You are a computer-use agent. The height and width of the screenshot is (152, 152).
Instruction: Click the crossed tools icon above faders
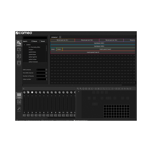(24, 89)
